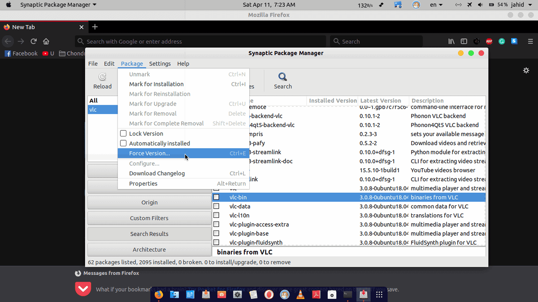Click the Apple logo in the top bar
Screen dimensions: 538x302
pyautogui.click(x=8, y=4)
